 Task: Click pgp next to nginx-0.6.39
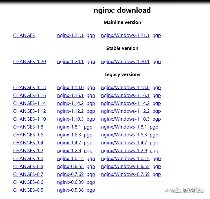(x=91, y=183)
